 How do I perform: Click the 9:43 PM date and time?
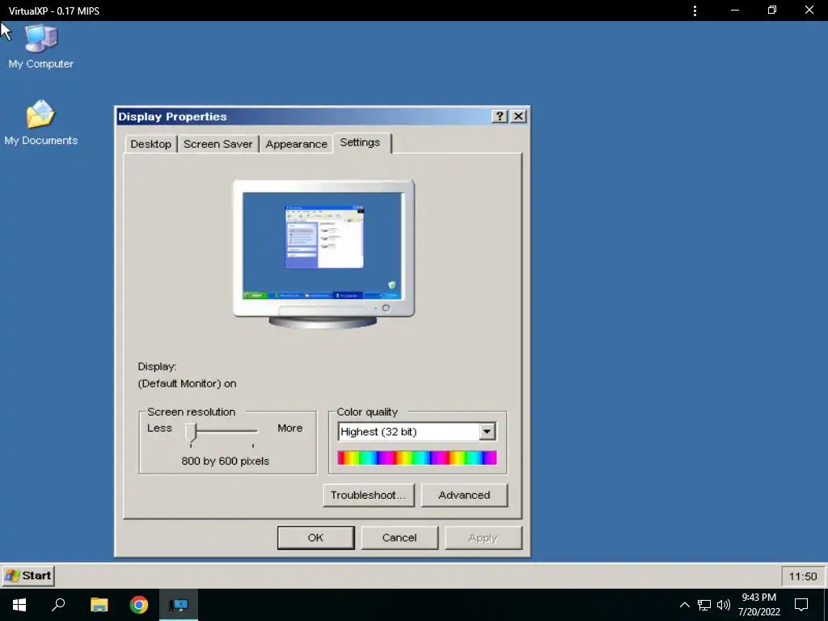coord(758,605)
